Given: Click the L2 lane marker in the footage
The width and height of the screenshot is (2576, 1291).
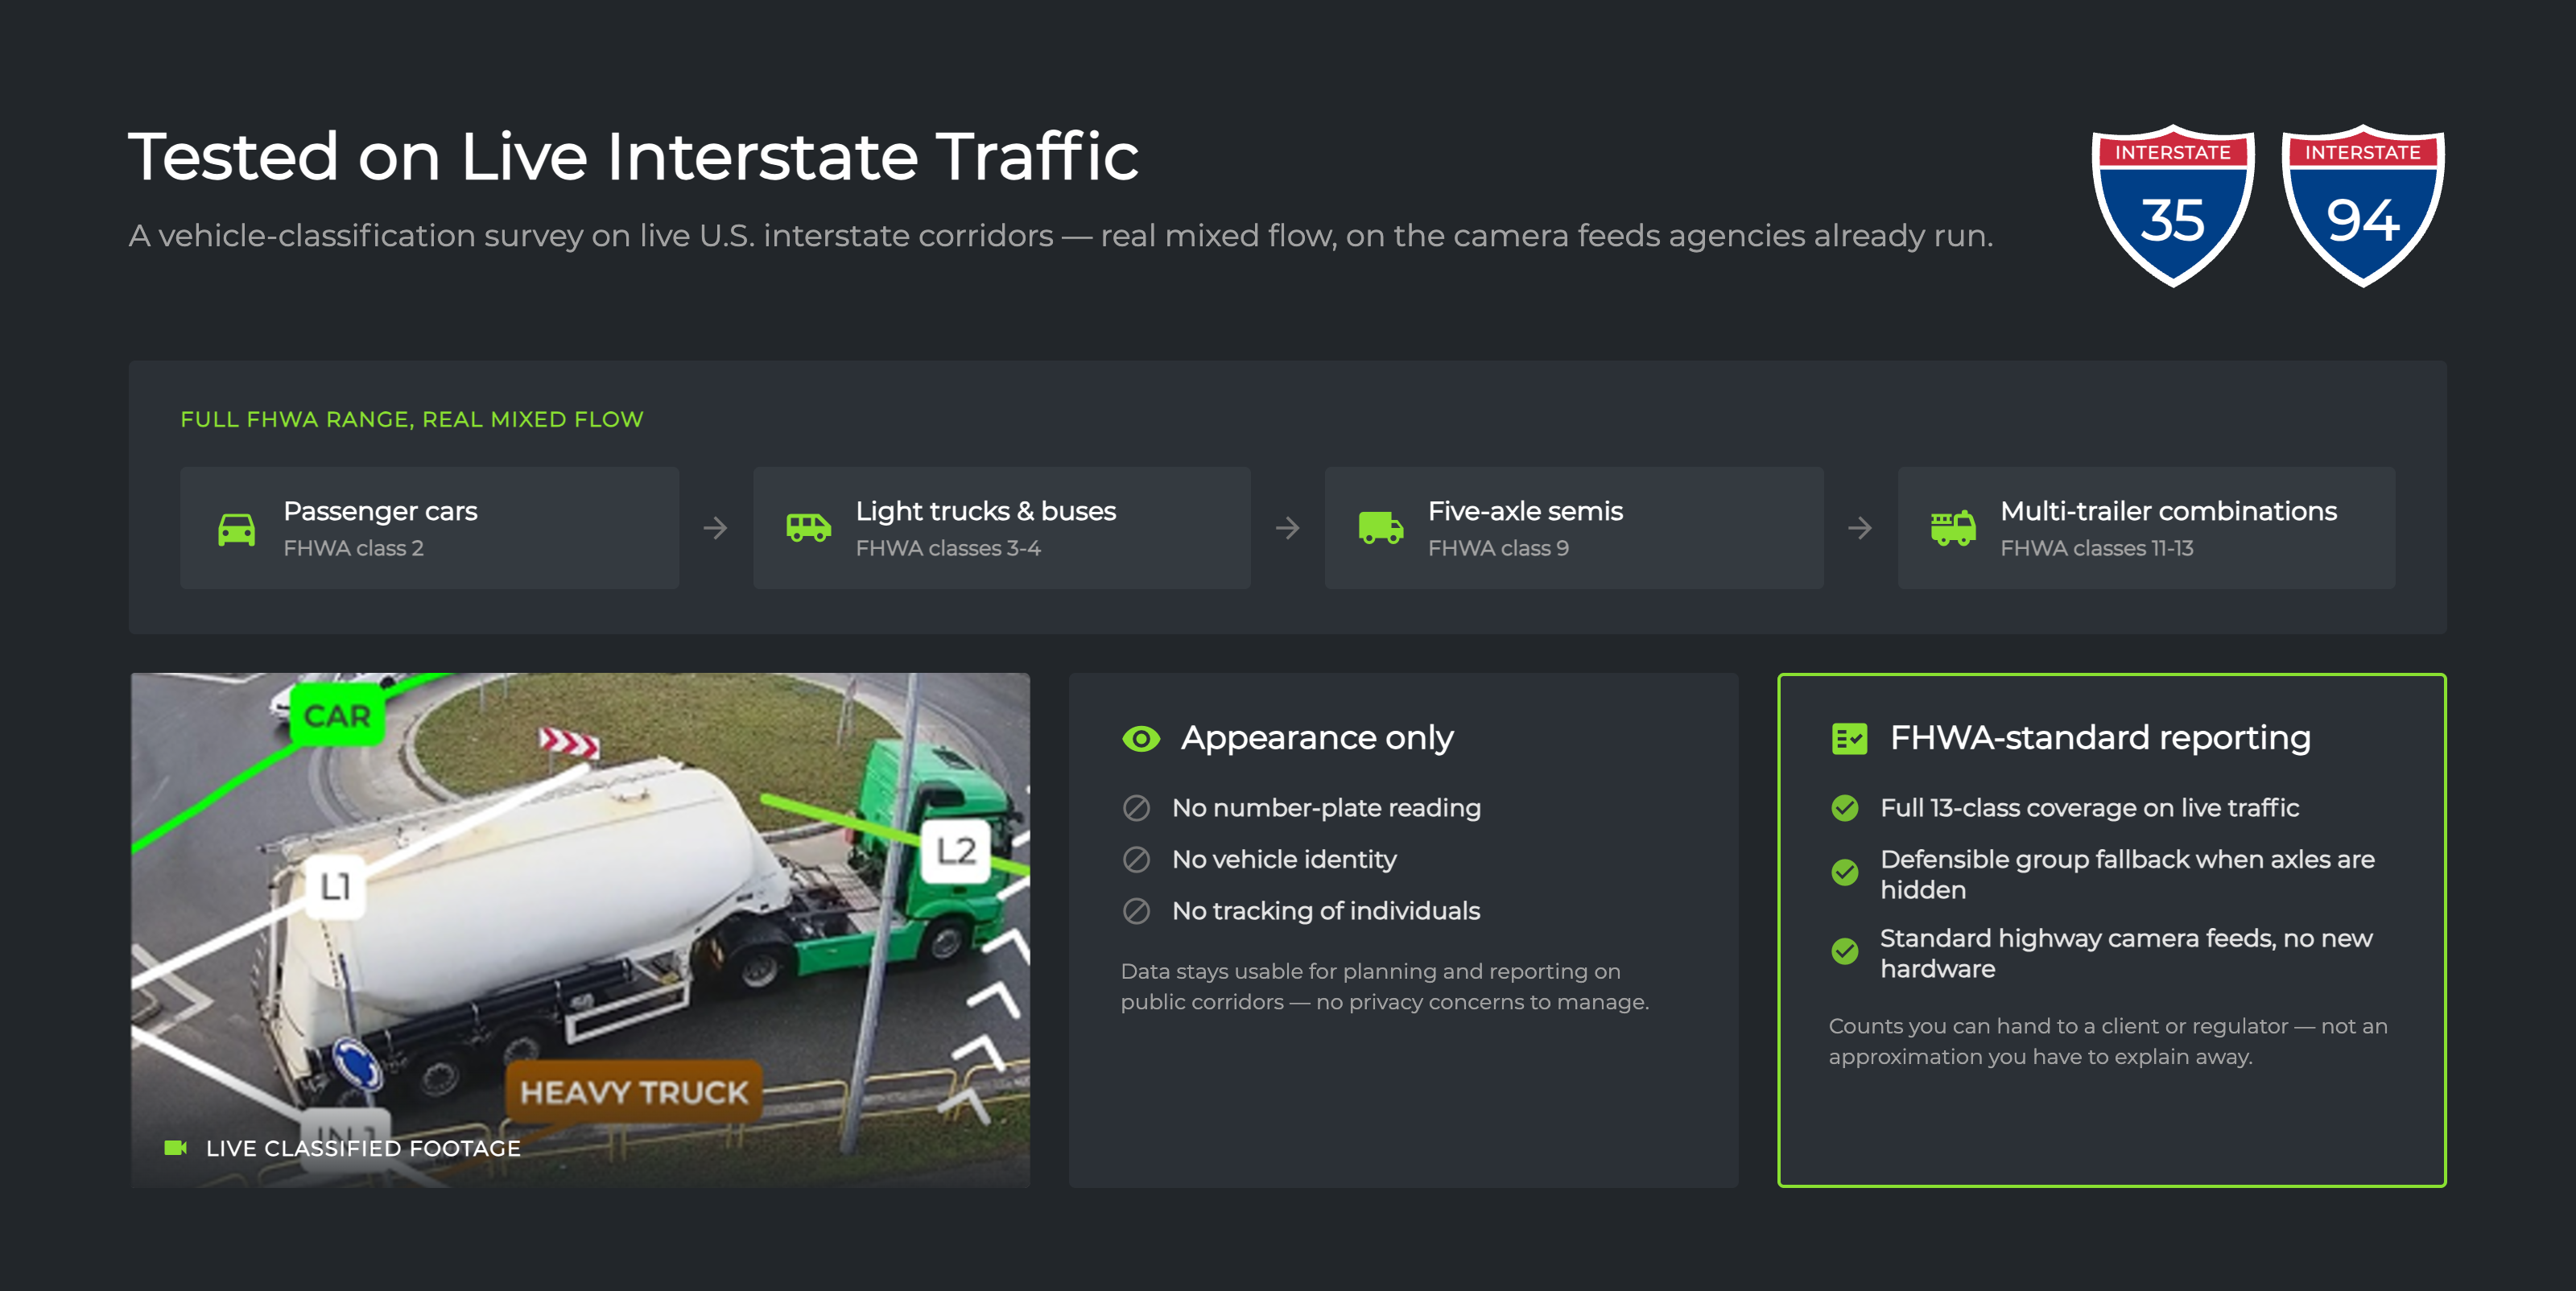Looking at the screenshot, I should click(956, 851).
